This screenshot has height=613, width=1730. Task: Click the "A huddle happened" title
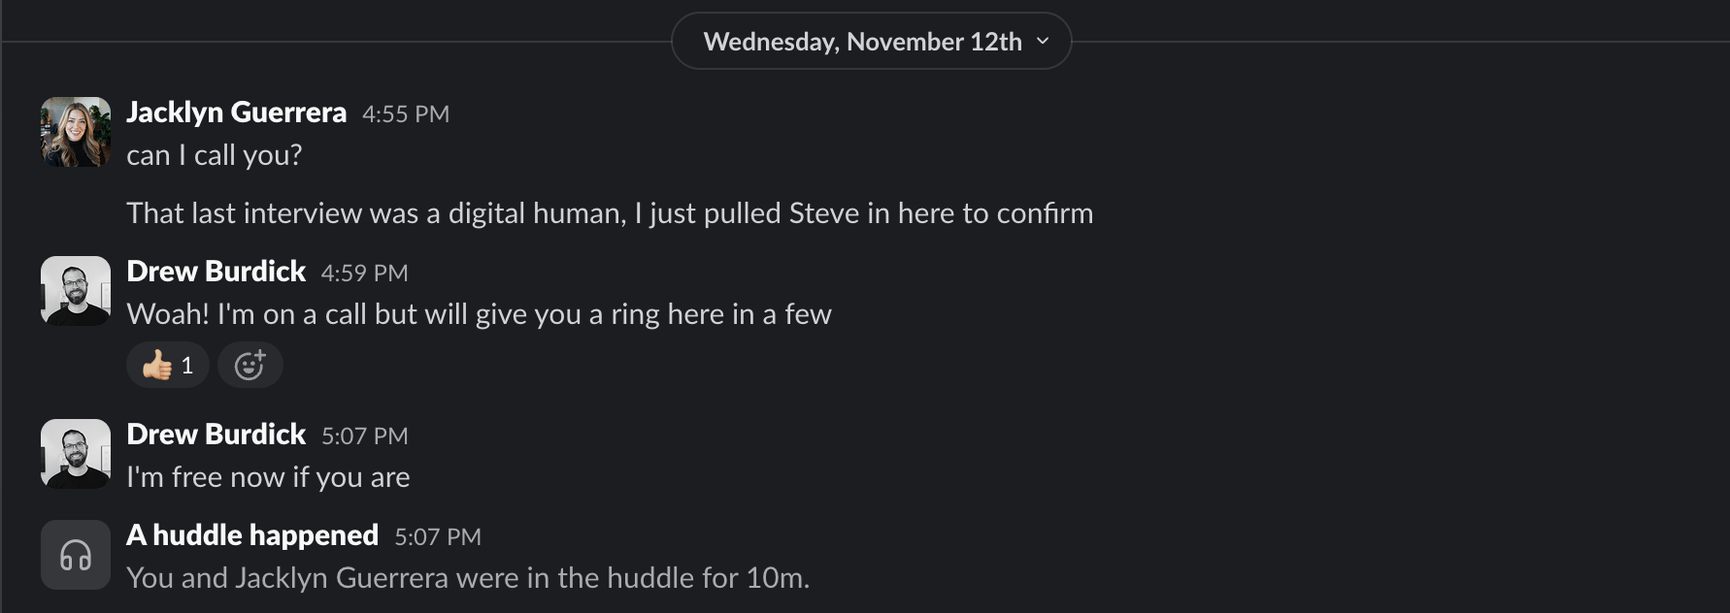[x=252, y=535]
